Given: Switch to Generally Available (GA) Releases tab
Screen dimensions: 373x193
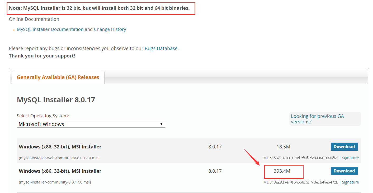Looking at the screenshot, I should (58, 77).
